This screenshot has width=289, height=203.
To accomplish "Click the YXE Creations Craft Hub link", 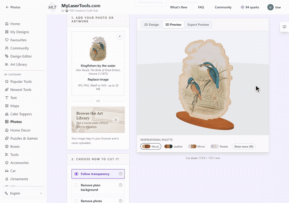I will [83, 10].
